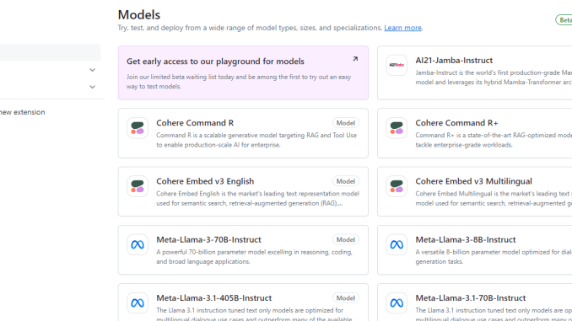
Task: Open Meta-Llama-3.1-405B-Instruct title
Action: (213, 297)
